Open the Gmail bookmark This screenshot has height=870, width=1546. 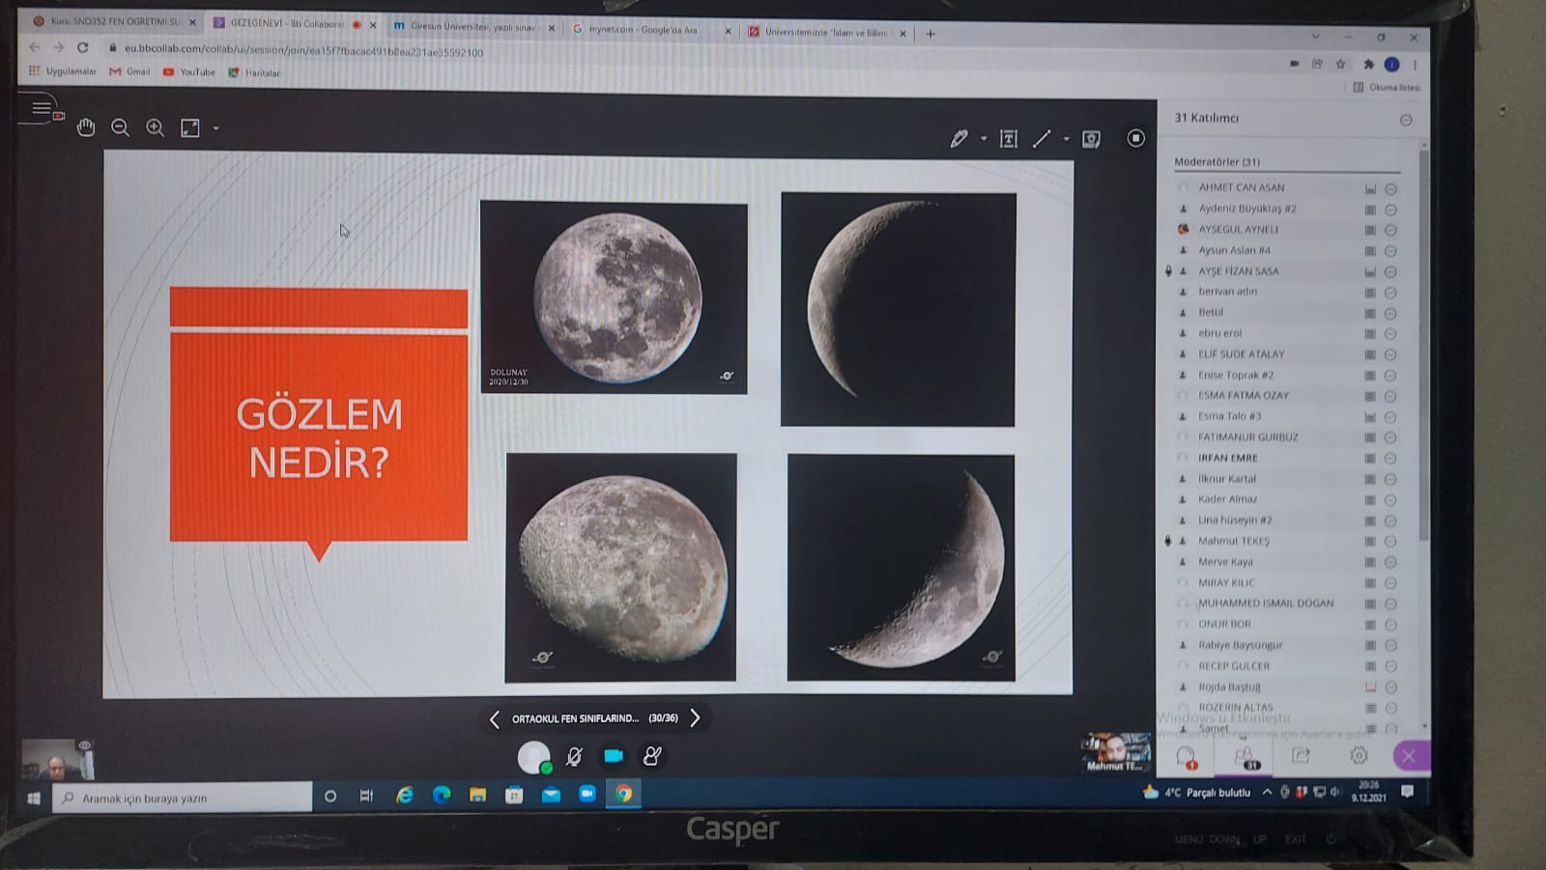tap(129, 71)
